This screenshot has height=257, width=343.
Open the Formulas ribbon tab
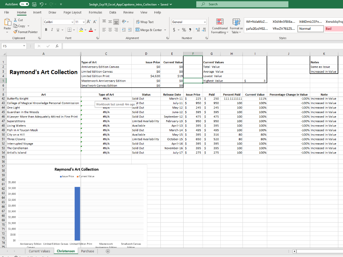pos(95,12)
